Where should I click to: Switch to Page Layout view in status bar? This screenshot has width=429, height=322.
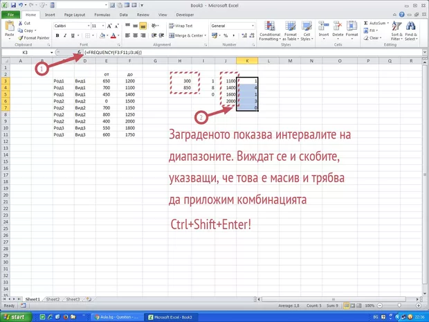353,305
